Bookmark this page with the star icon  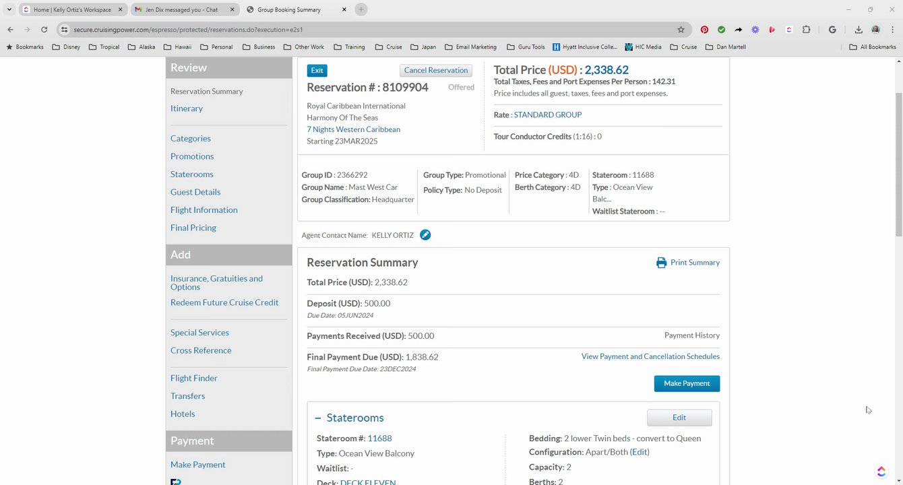[x=681, y=30]
